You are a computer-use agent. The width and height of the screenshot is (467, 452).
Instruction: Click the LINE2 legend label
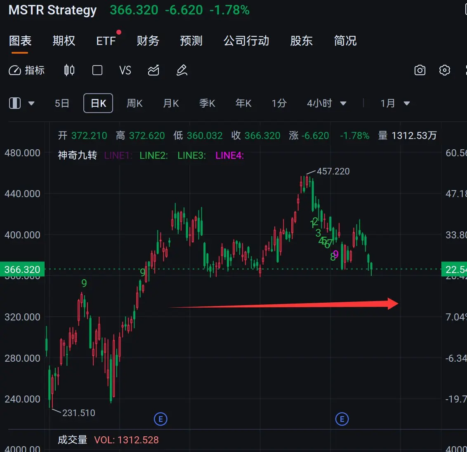pos(154,155)
